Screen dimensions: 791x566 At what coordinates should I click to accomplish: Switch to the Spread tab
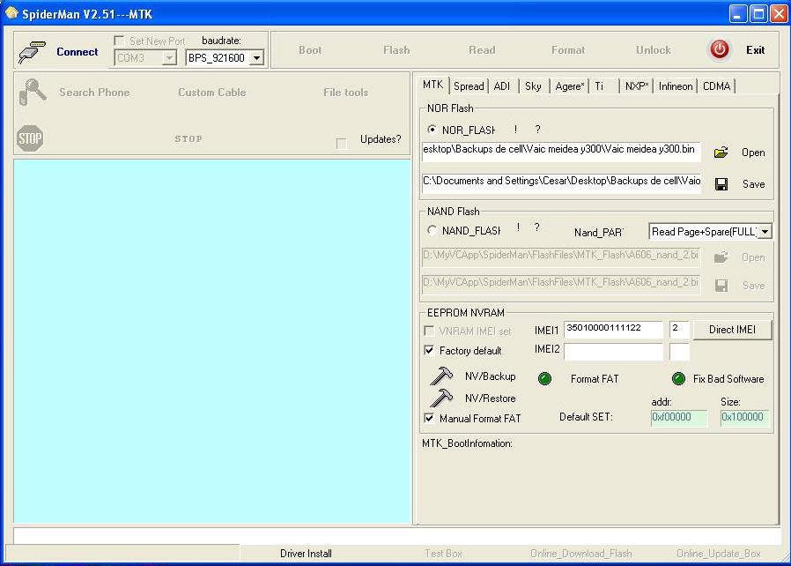point(469,86)
